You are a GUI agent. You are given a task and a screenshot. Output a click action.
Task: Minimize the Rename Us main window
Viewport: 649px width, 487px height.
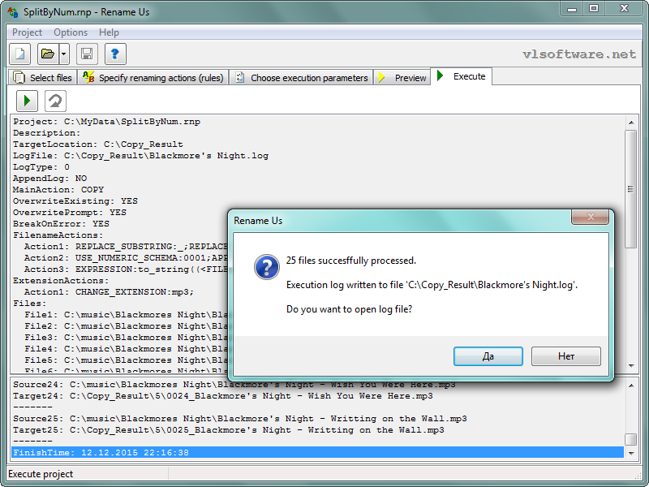tap(572, 9)
